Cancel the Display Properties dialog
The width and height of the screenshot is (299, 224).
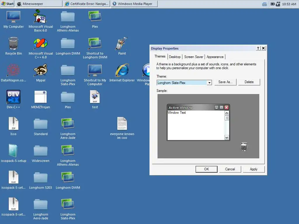click(x=230, y=169)
